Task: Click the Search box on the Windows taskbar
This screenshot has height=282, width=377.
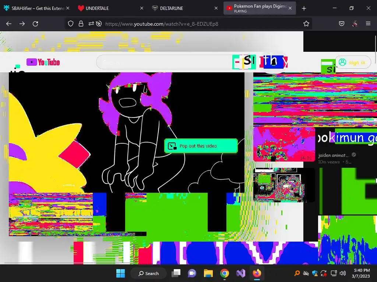Action: pyautogui.click(x=148, y=273)
